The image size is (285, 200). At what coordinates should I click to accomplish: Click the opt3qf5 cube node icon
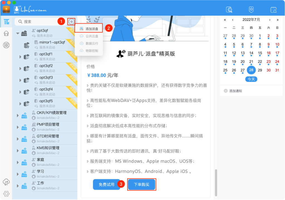26,104
